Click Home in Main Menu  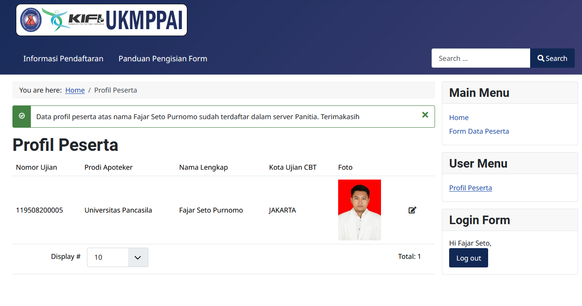[x=459, y=117]
